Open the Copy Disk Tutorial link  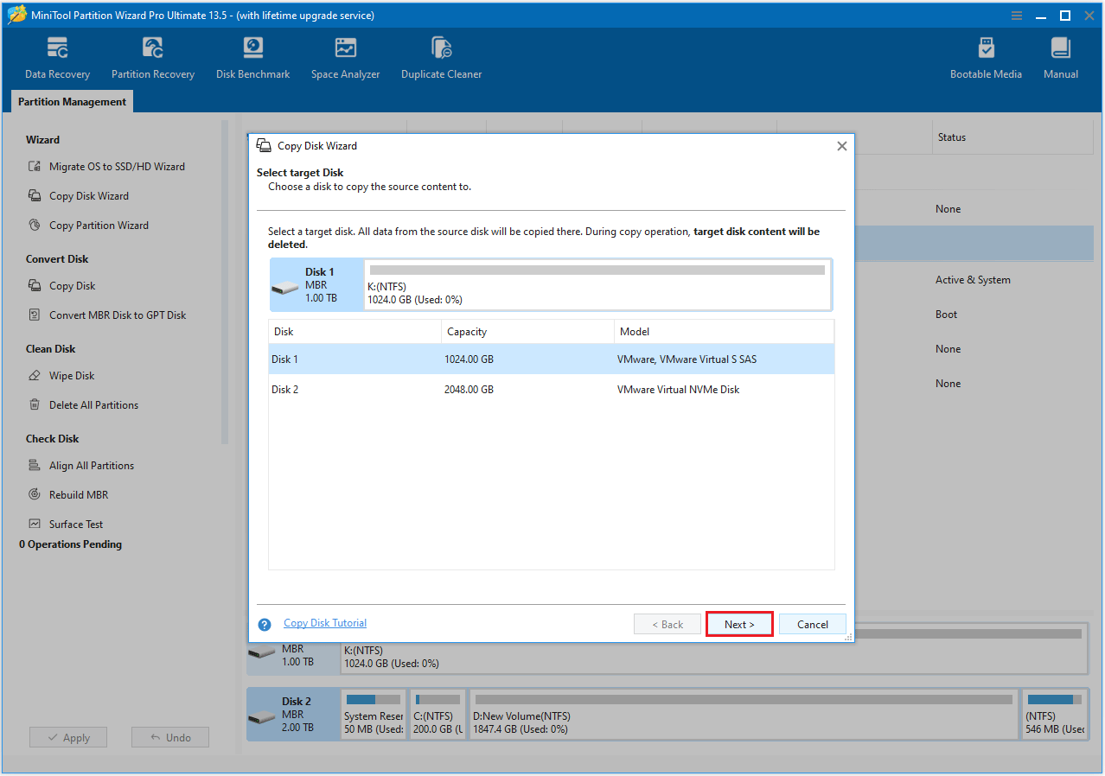click(x=324, y=622)
